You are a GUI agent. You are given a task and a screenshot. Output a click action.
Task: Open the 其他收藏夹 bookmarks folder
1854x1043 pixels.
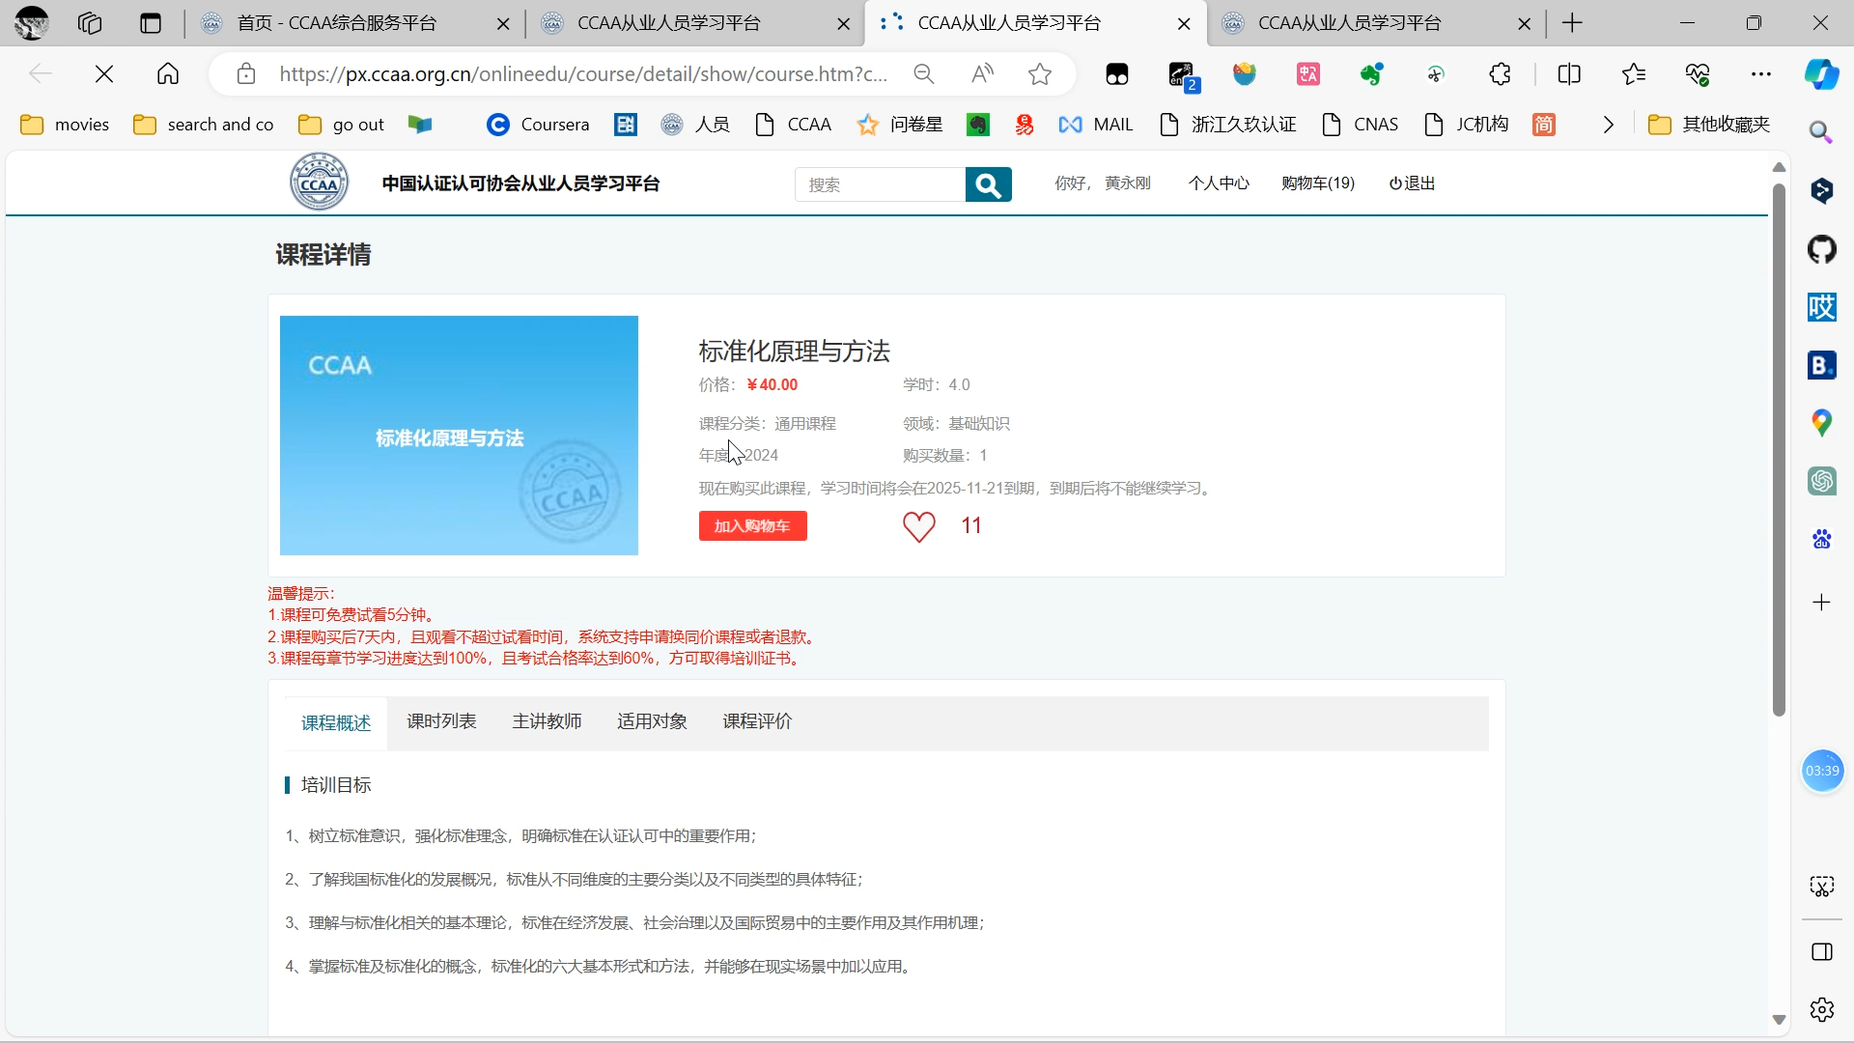click(1709, 125)
